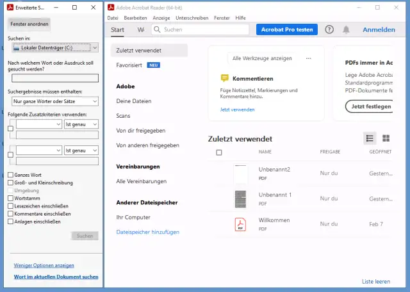
Task: Click Acrobat Pro testen button
Action: pyautogui.click(x=287, y=29)
